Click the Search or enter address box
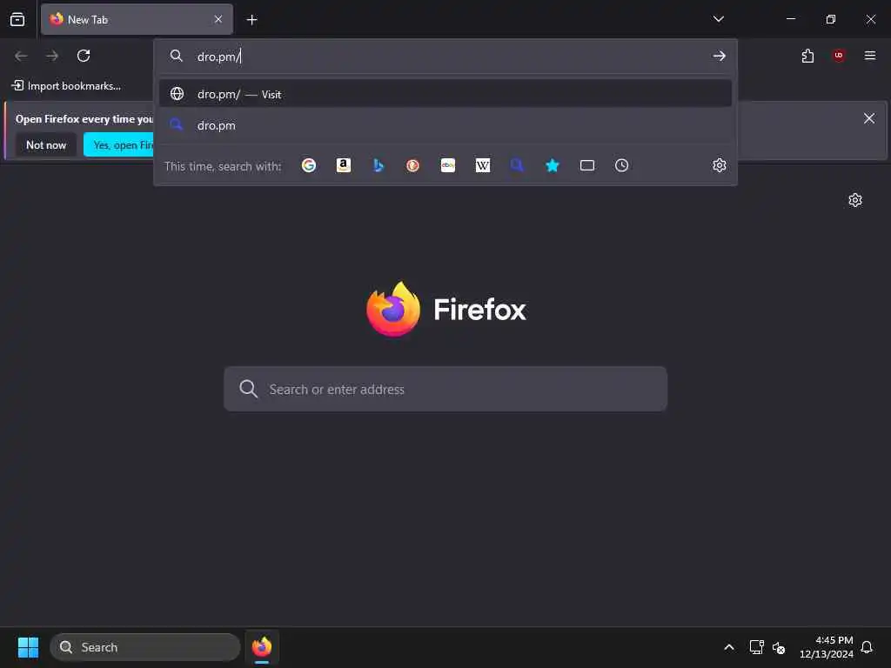The image size is (891, 668). pyautogui.click(x=445, y=389)
